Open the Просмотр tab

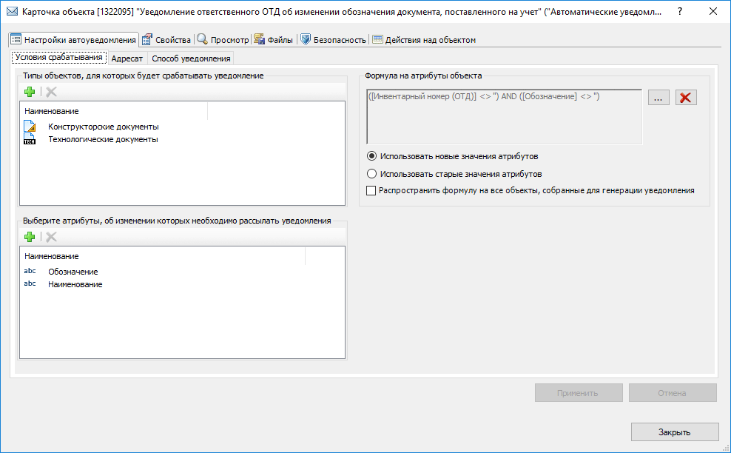tap(223, 40)
